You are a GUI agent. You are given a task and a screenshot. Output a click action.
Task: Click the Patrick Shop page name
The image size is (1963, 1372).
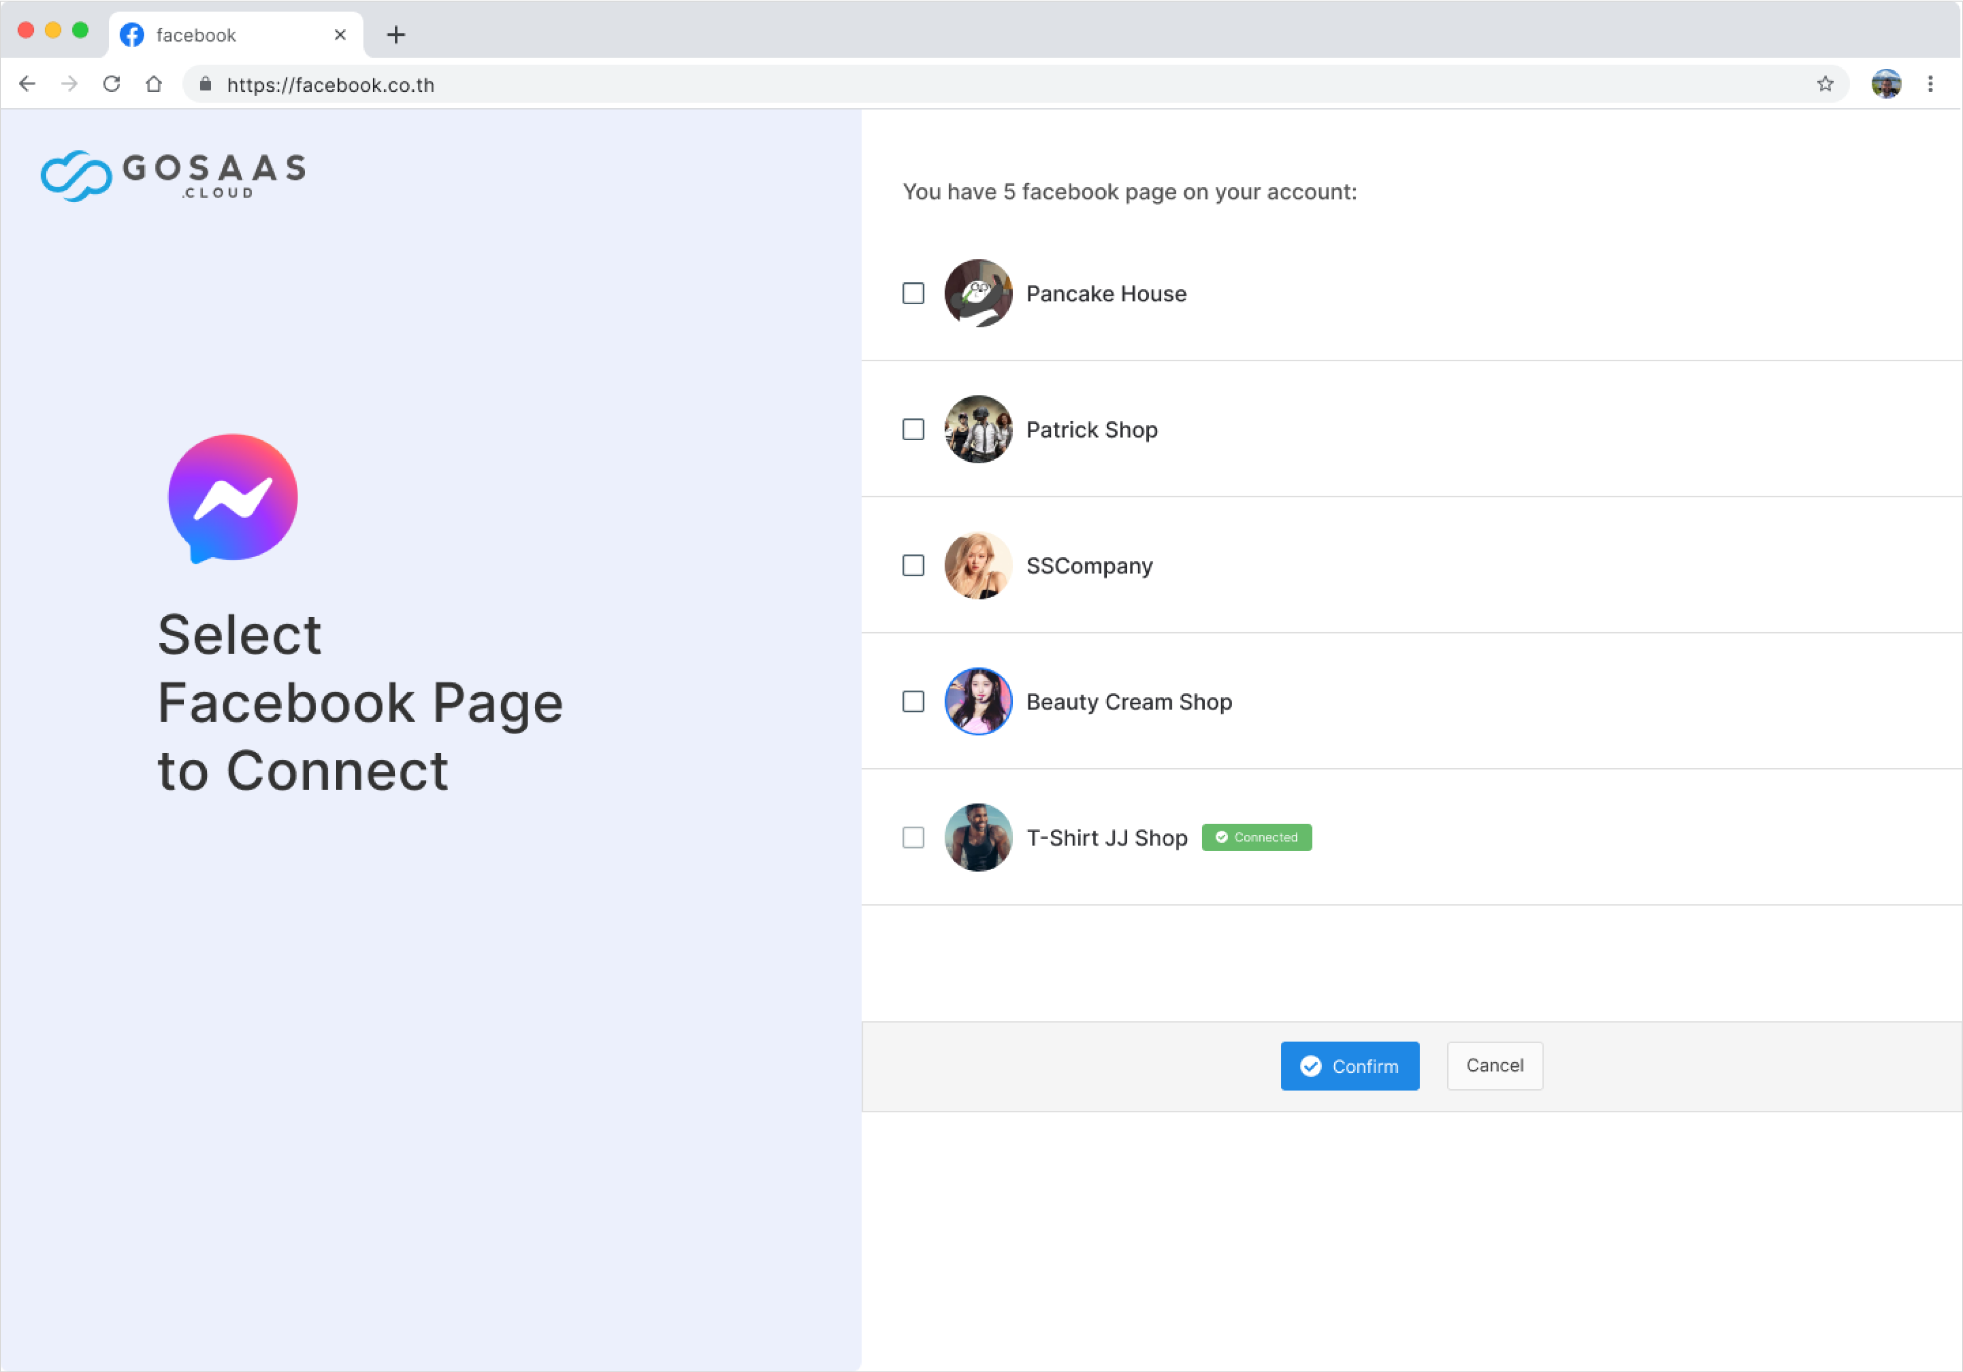pyautogui.click(x=1092, y=429)
